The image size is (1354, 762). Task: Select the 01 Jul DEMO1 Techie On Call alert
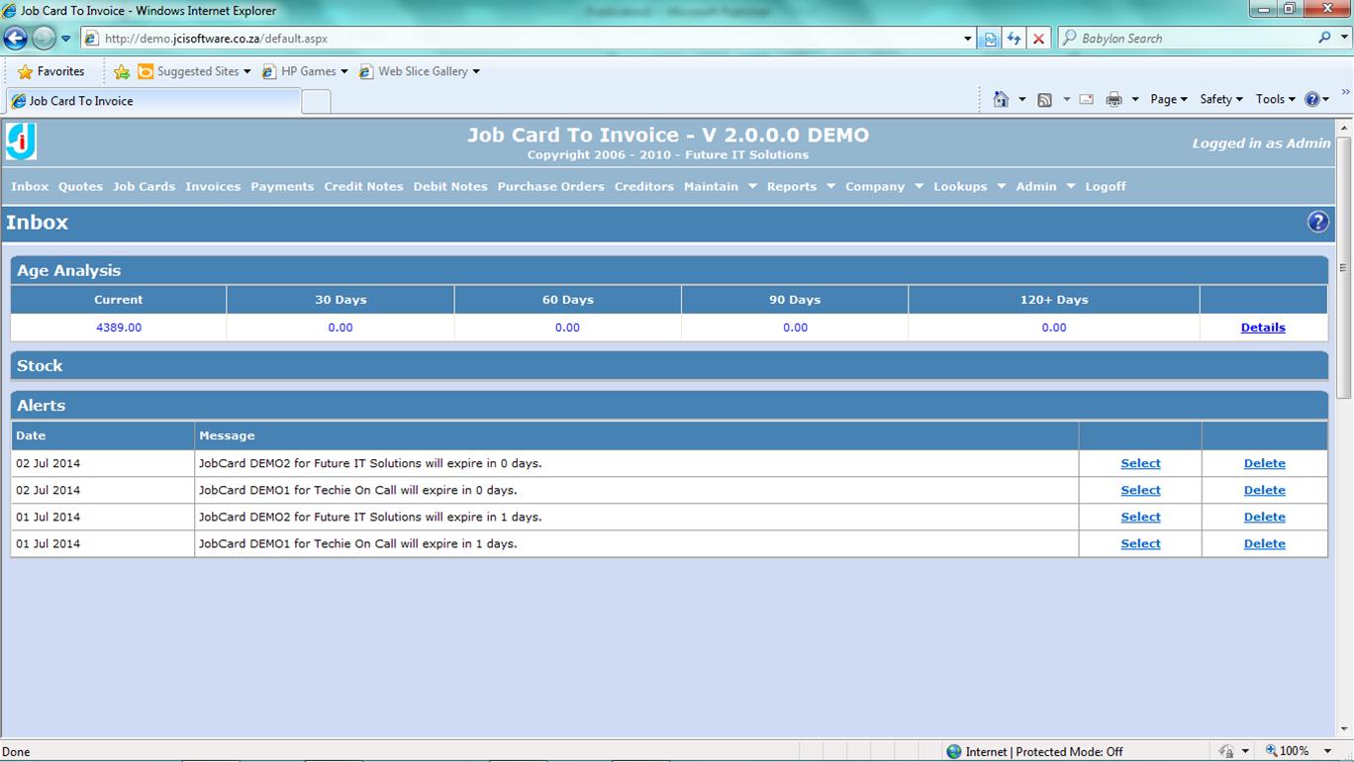coord(1140,543)
